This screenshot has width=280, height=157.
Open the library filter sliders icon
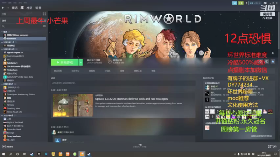pyautogui.click(x=44, y=26)
